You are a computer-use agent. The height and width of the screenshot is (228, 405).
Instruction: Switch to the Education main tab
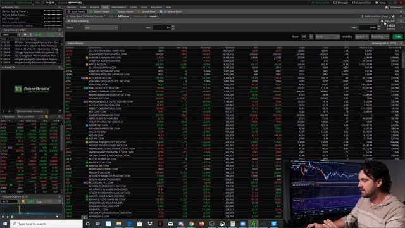tap(156, 7)
